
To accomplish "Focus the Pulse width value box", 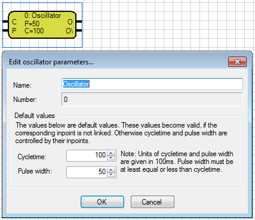I will (x=87, y=172).
